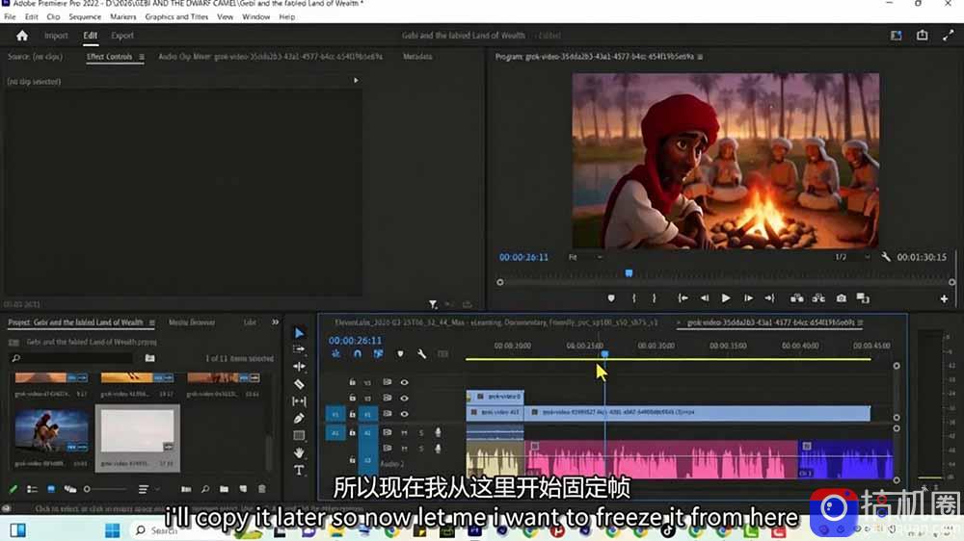Step back one frame
This screenshot has height=541, width=964.
point(705,298)
